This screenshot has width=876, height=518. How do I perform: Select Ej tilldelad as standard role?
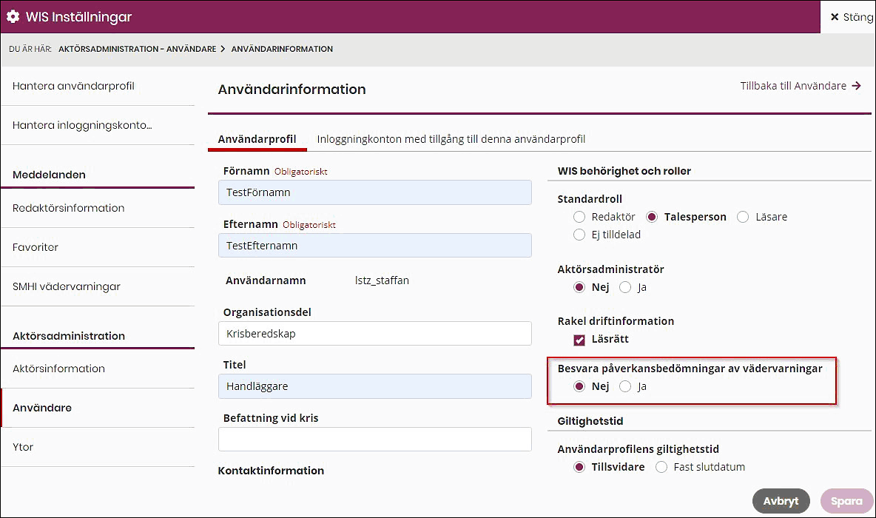[x=579, y=235]
